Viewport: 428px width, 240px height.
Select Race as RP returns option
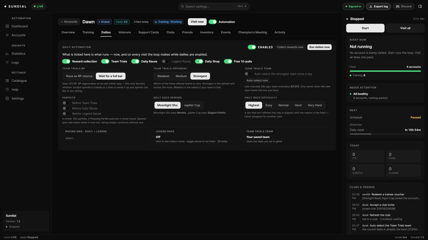pyautogui.click(x=79, y=76)
